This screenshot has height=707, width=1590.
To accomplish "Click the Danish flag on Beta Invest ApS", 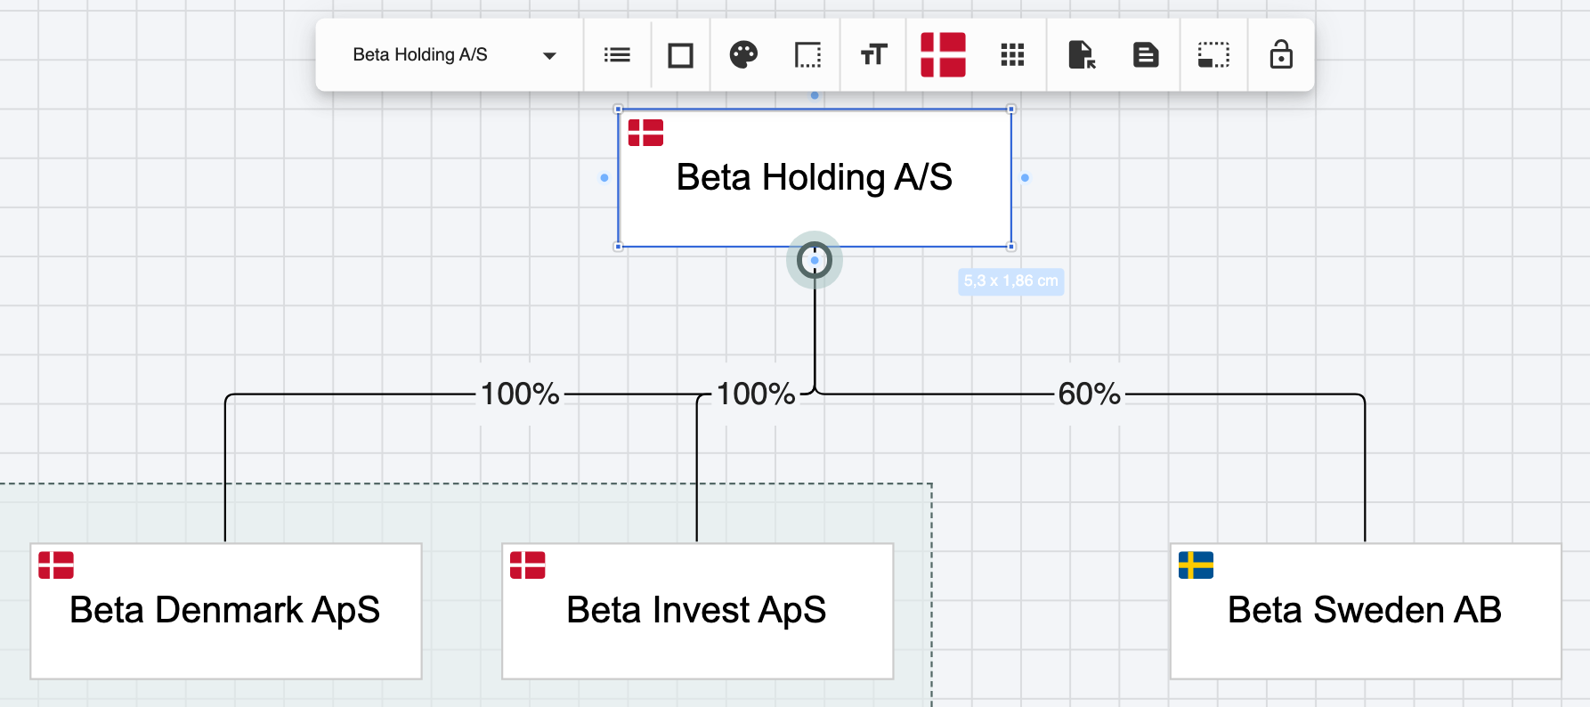I will point(527,565).
